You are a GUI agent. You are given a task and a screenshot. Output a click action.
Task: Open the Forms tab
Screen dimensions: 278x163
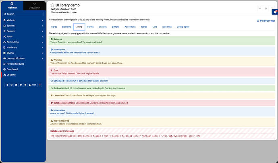pyautogui.click(x=90, y=27)
